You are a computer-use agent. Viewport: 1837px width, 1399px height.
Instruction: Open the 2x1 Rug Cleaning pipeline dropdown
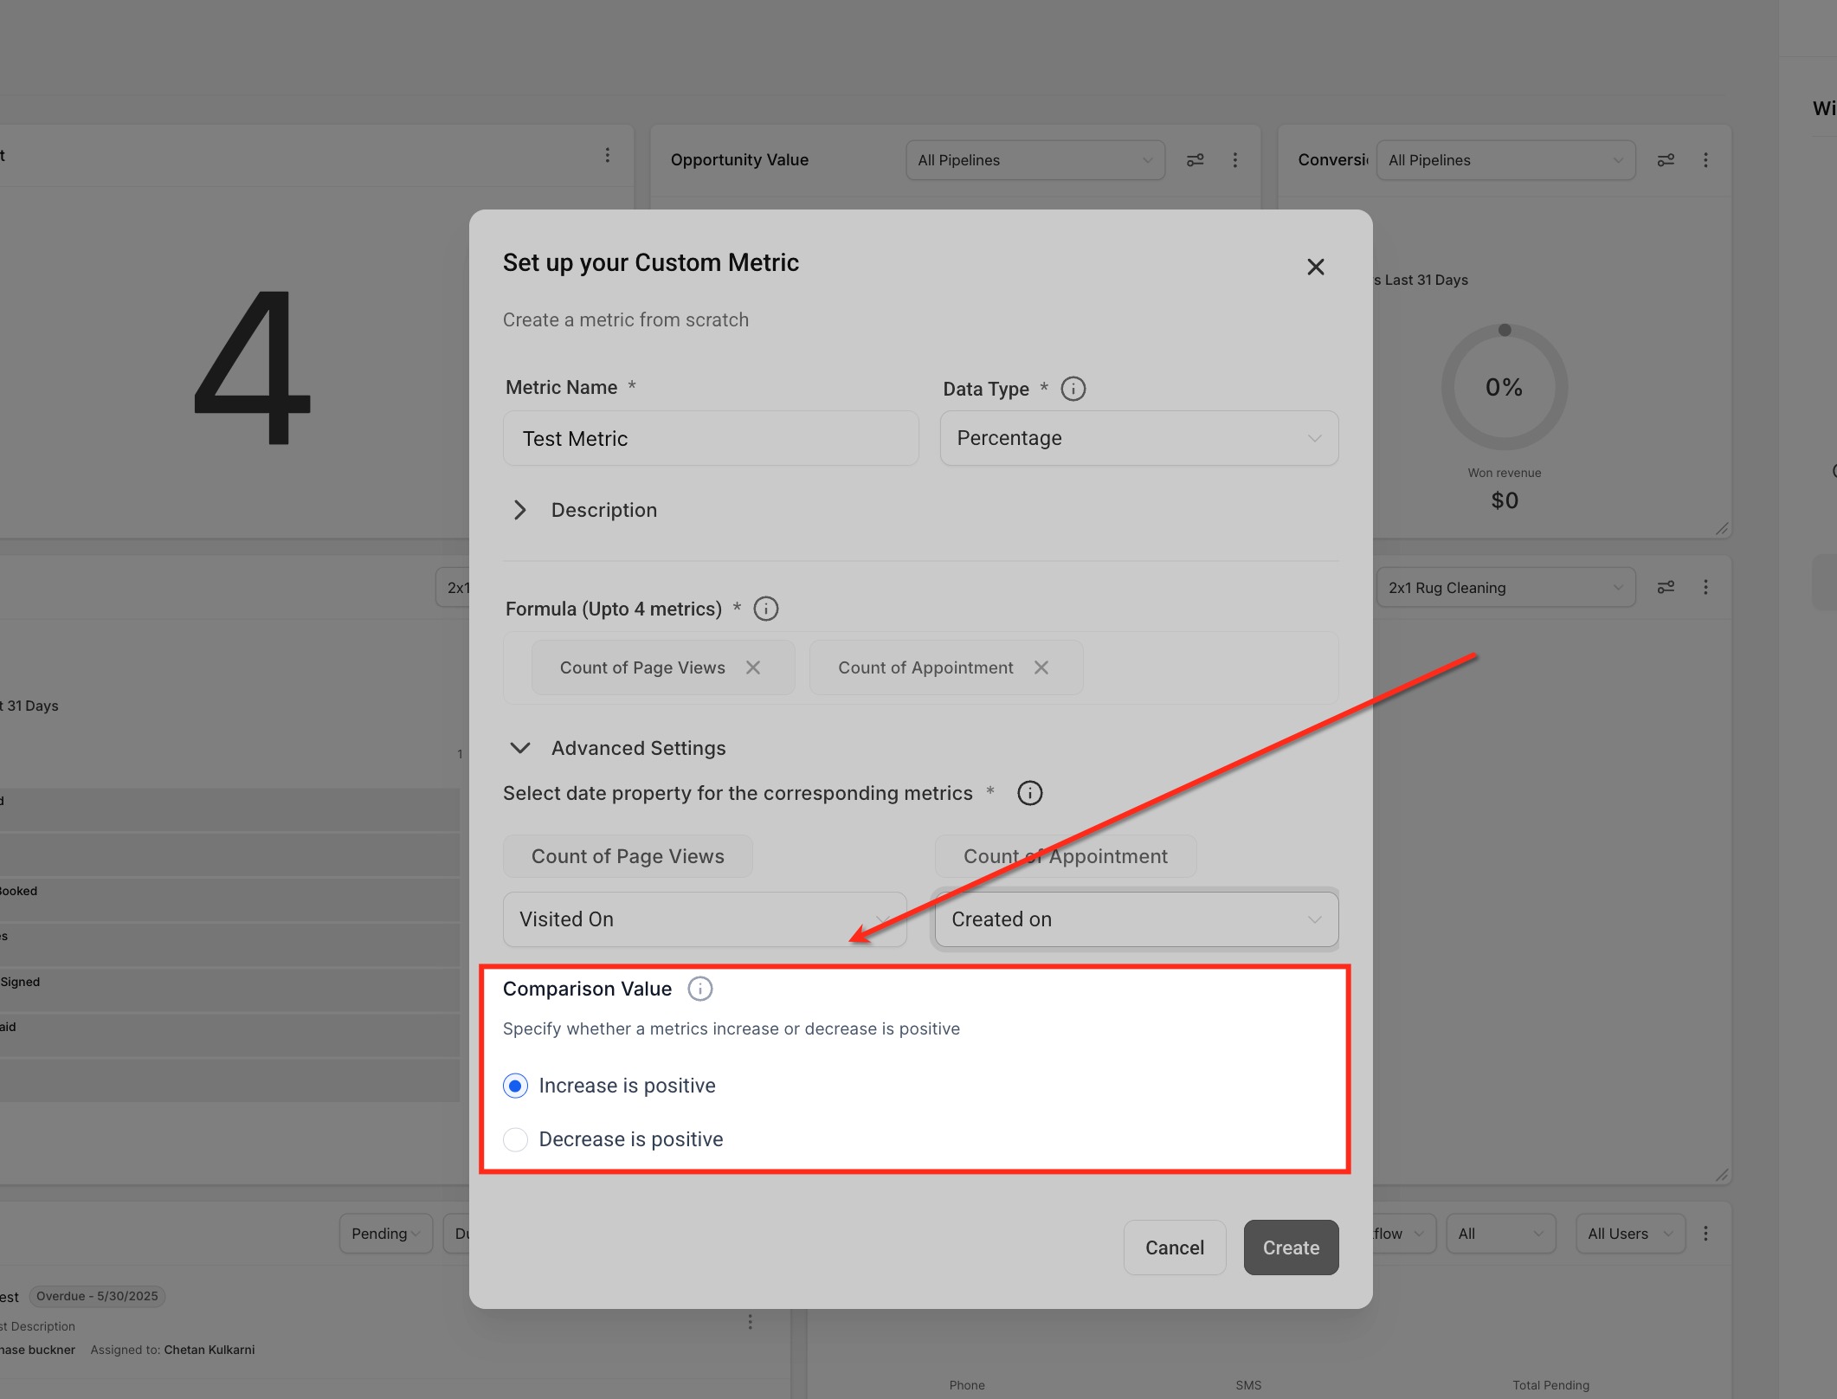tap(1505, 588)
